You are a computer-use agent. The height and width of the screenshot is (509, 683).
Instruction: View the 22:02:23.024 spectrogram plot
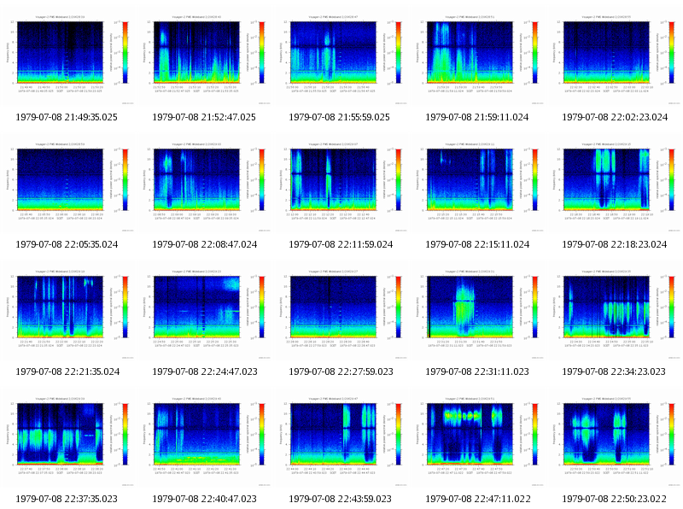click(614, 57)
